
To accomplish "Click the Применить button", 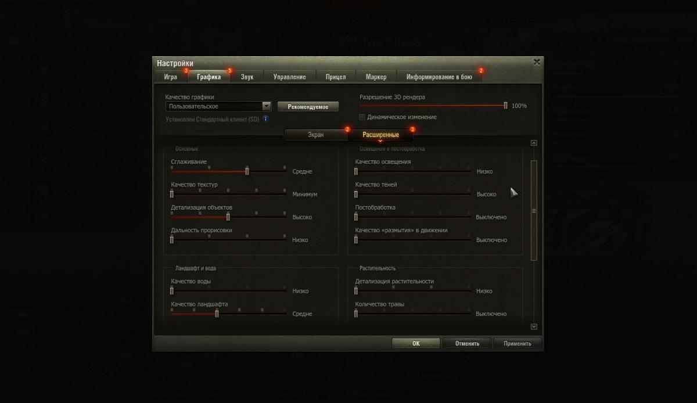I will pyautogui.click(x=517, y=343).
